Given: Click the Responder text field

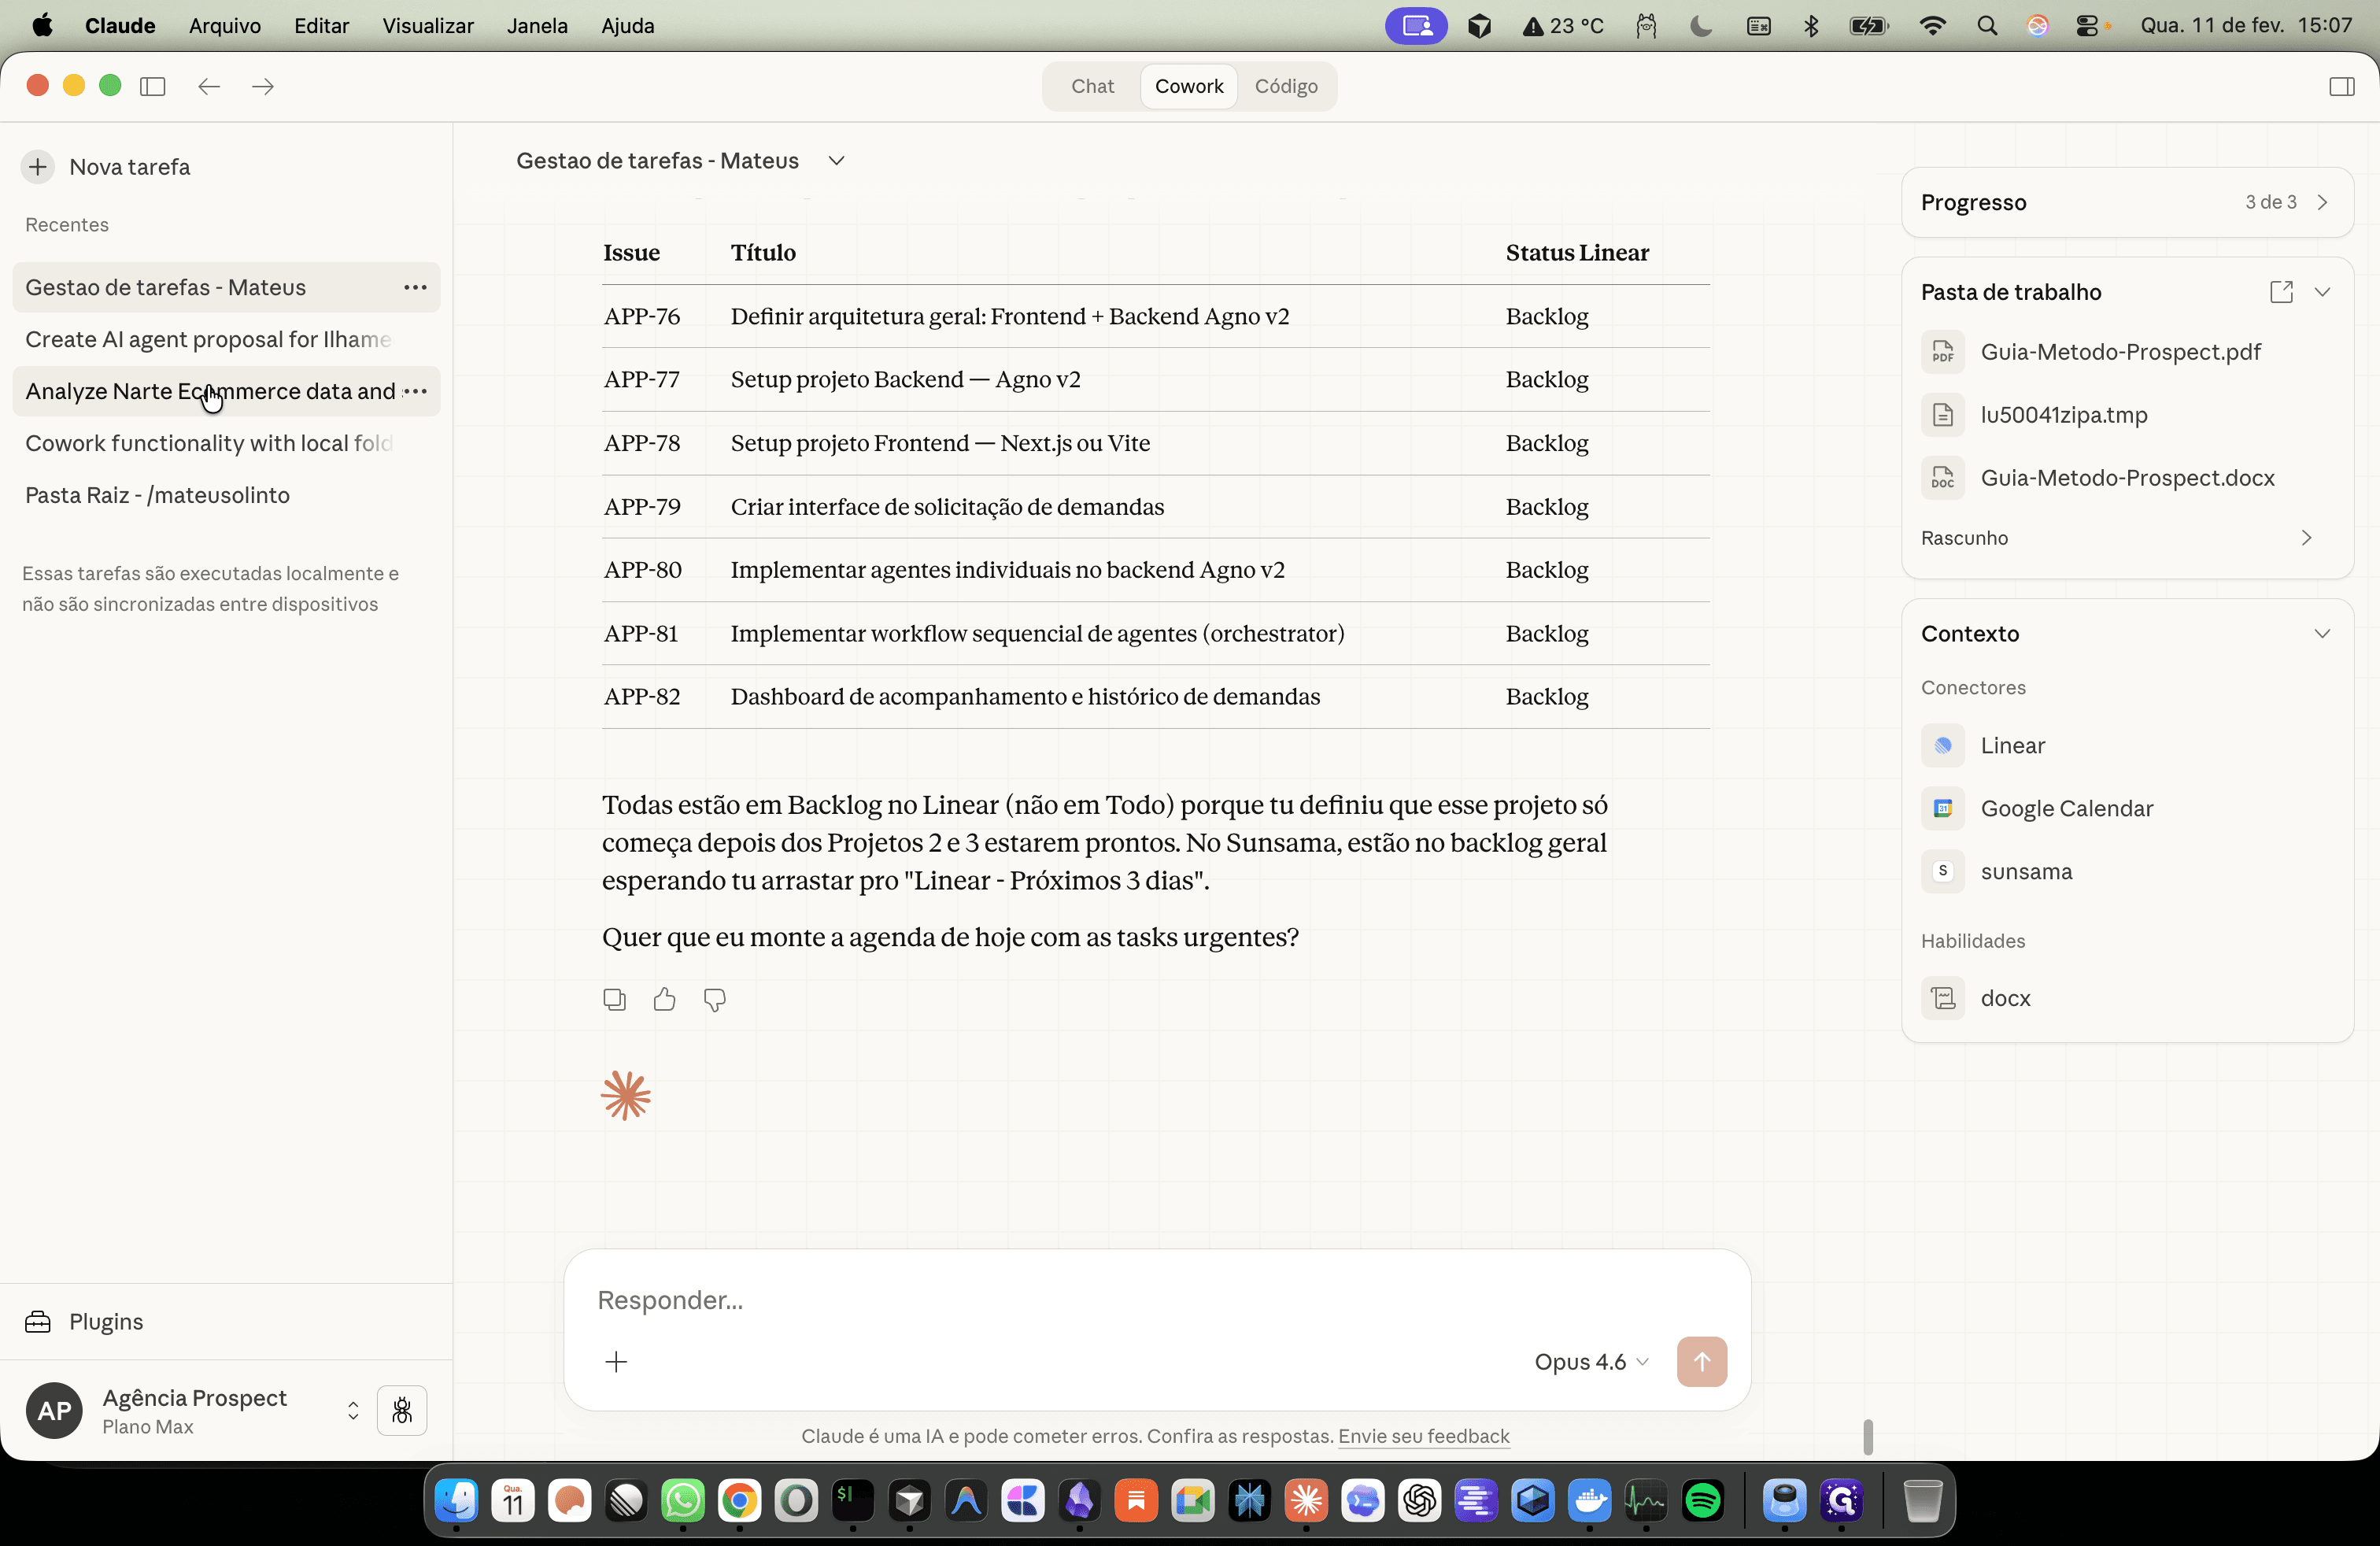Looking at the screenshot, I should (x=1156, y=1300).
